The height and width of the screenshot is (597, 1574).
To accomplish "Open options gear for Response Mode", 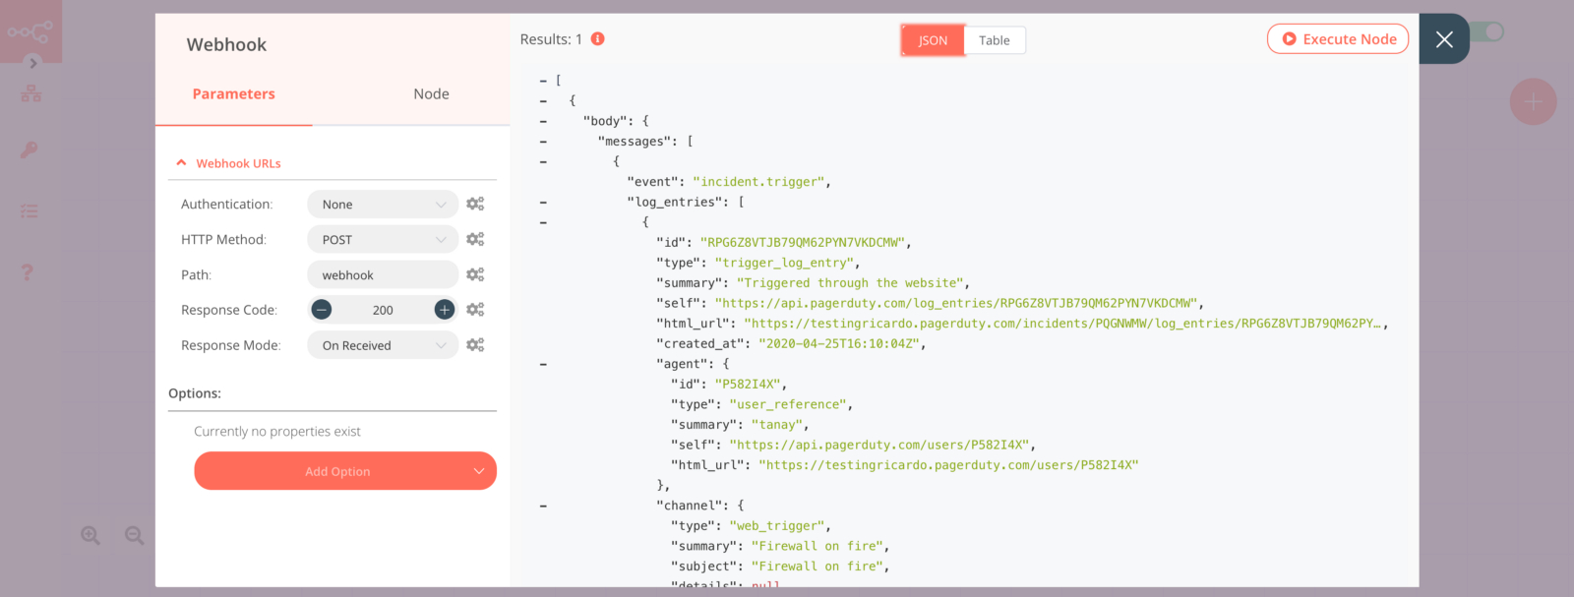I will coord(475,344).
